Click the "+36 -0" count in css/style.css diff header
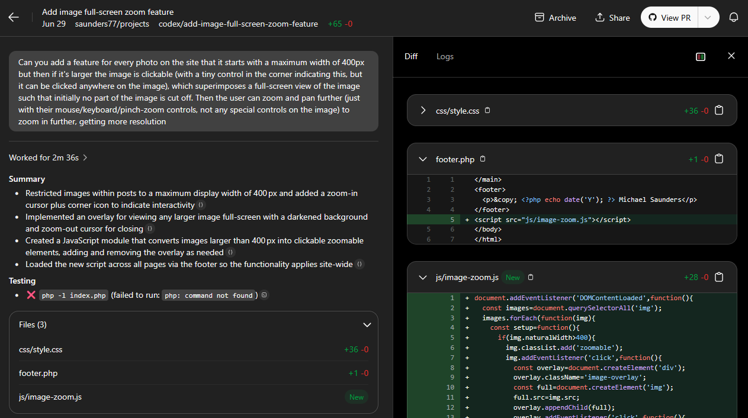The height and width of the screenshot is (418, 748). pos(696,110)
